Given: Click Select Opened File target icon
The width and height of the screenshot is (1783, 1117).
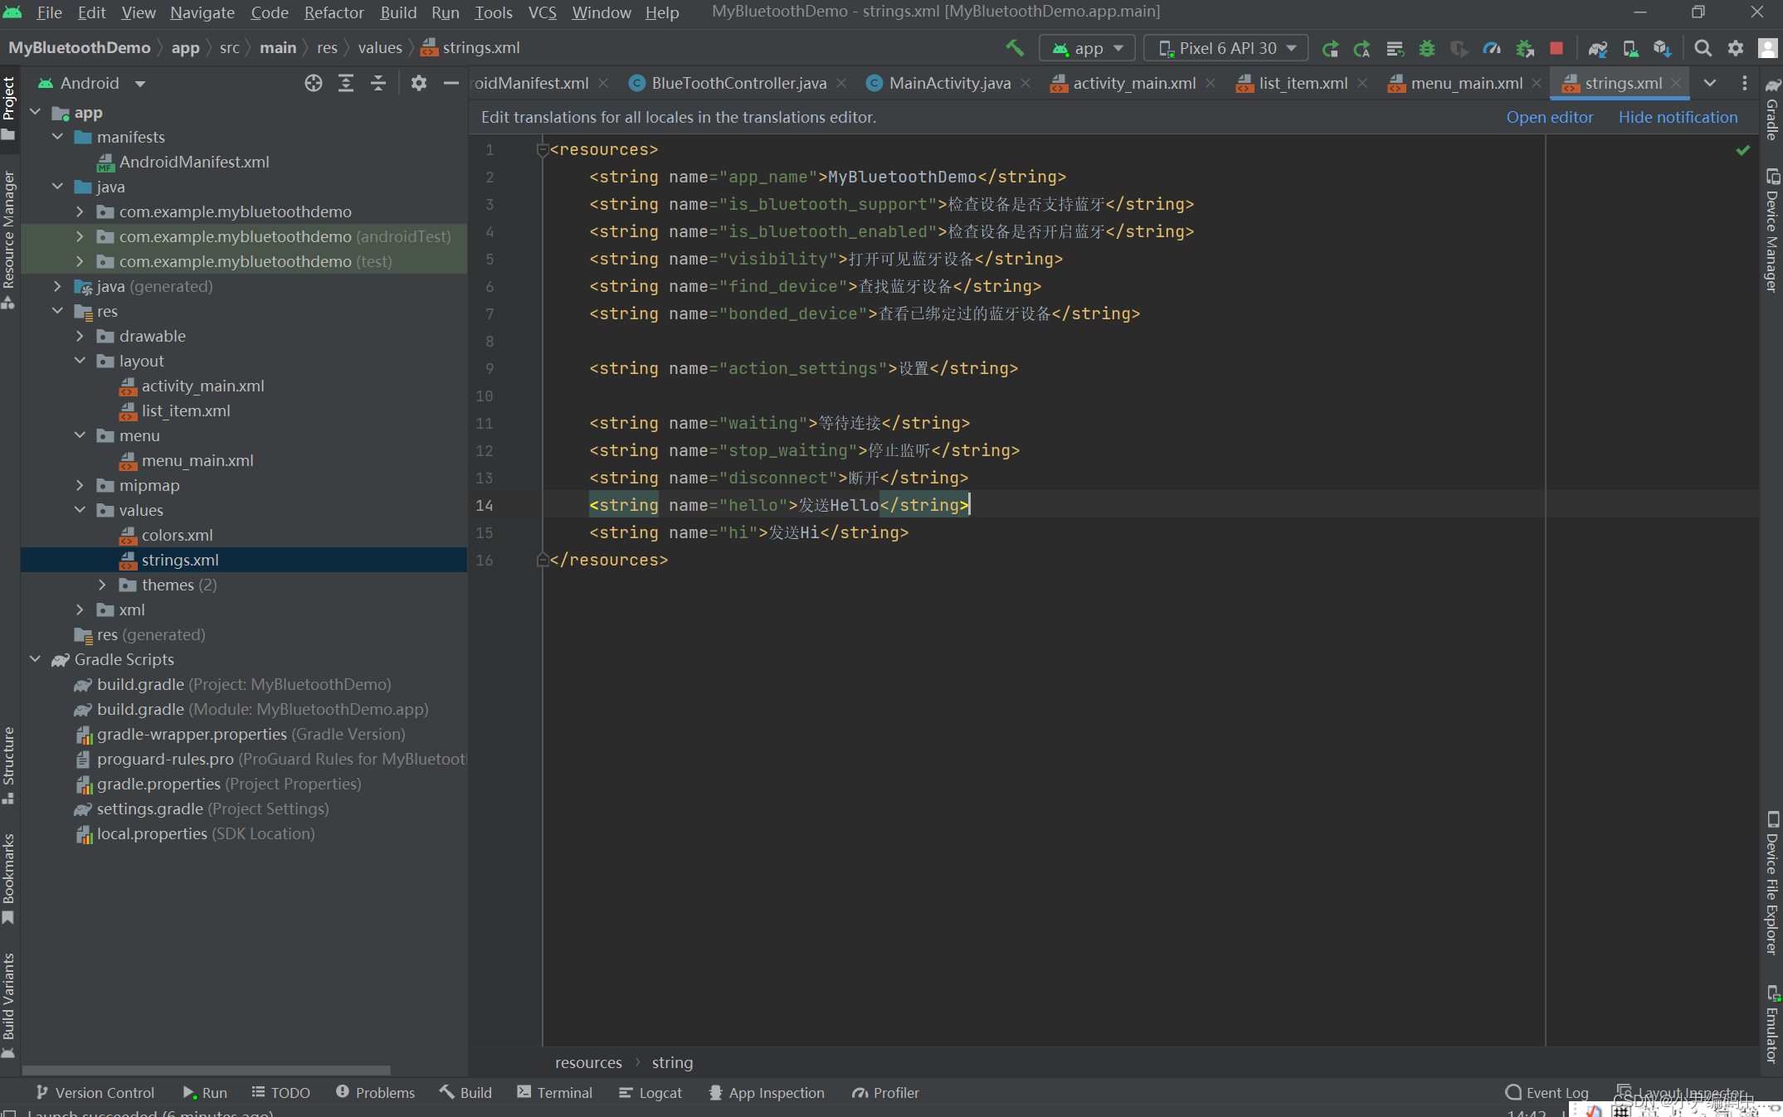Looking at the screenshot, I should point(313,83).
